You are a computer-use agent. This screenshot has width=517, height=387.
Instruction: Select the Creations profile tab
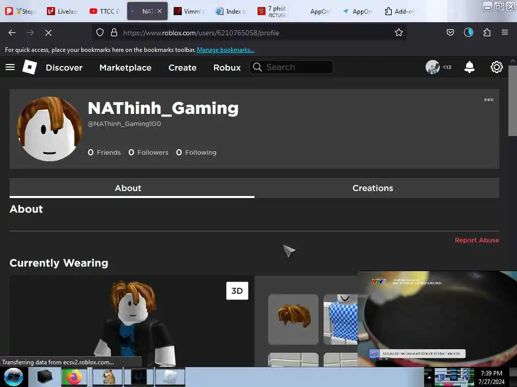(377, 188)
